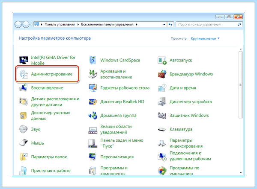Screen dimensions: 257x189
Task: Click the Администрирование gear icon
Action: click(x=24, y=74)
